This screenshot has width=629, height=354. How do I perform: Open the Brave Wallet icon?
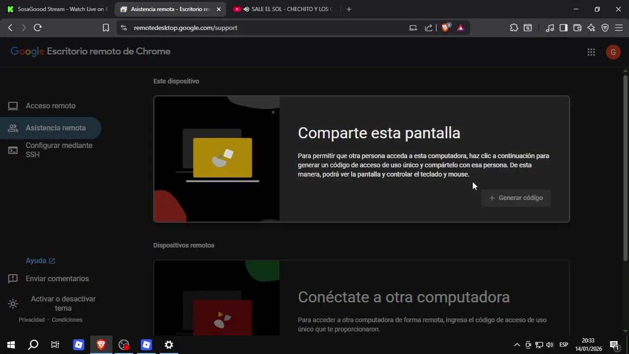tap(577, 28)
